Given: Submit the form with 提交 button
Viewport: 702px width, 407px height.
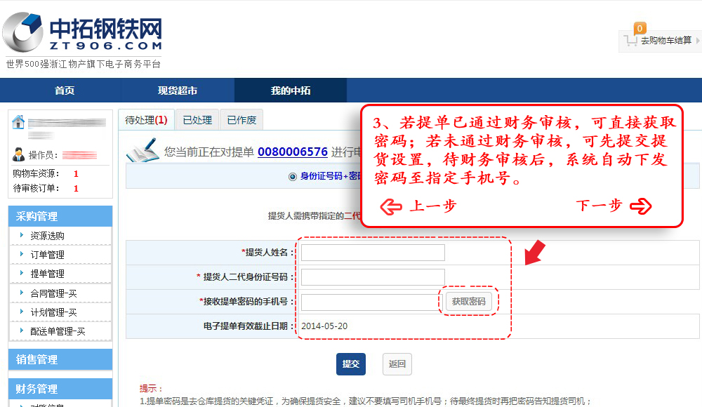Looking at the screenshot, I should [x=351, y=364].
